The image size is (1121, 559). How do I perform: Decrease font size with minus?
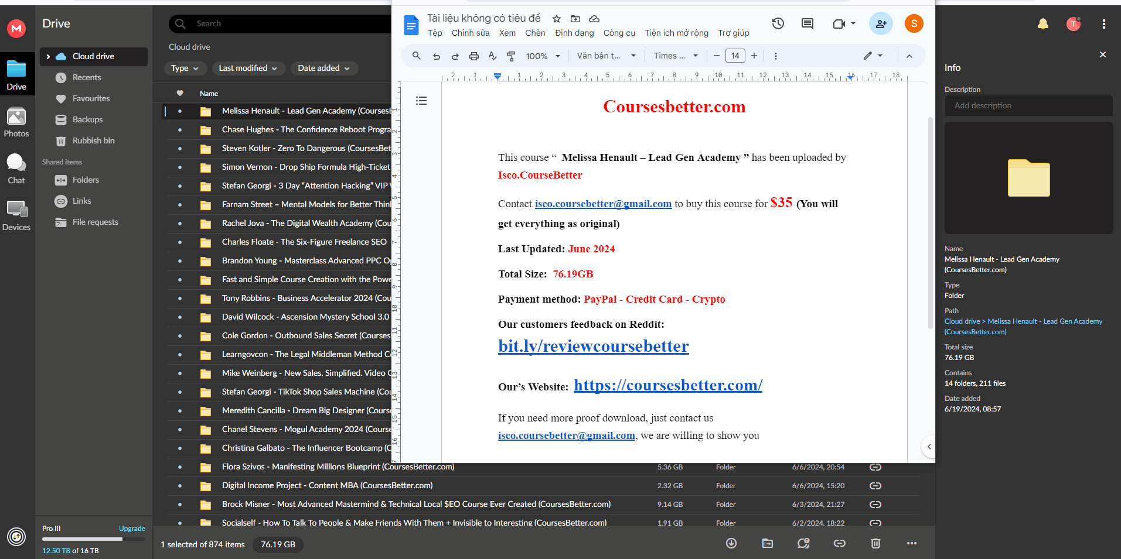(716, 56)
